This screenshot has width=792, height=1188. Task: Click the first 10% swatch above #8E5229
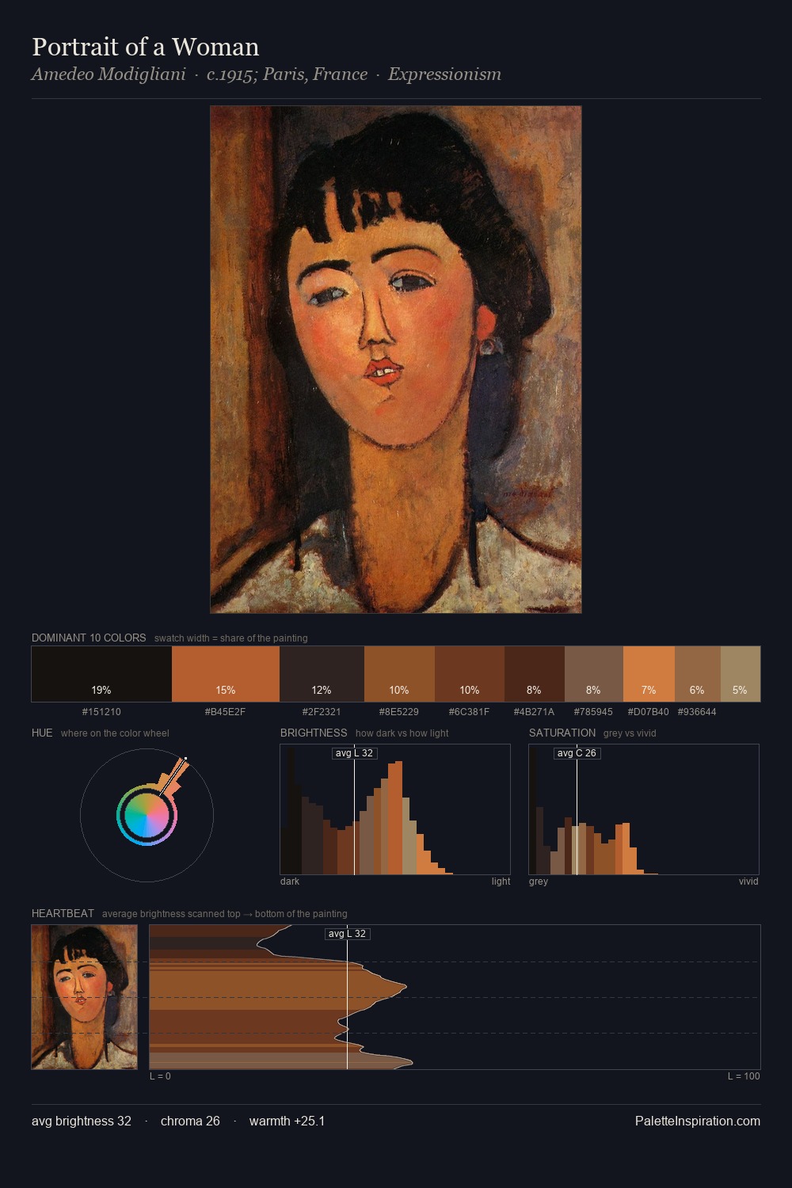[x=399, y=674]
